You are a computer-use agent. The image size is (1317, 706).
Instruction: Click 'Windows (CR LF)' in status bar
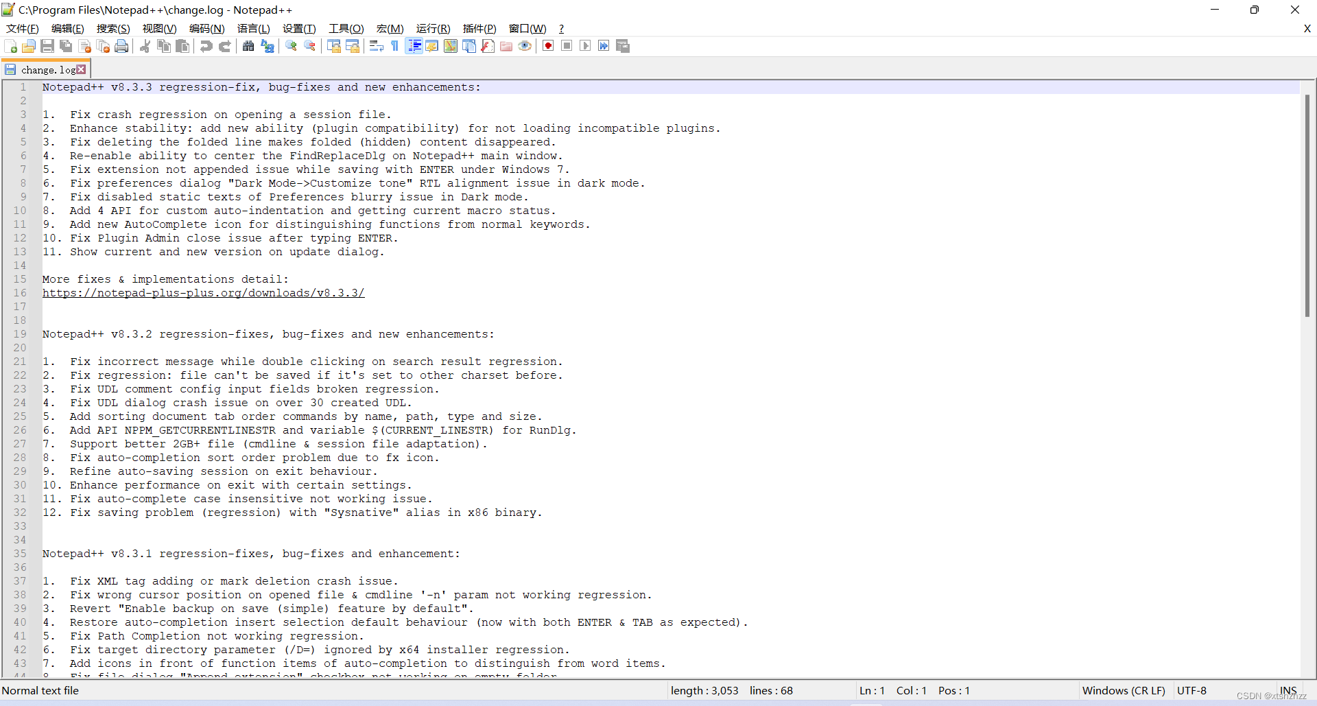1124,690
